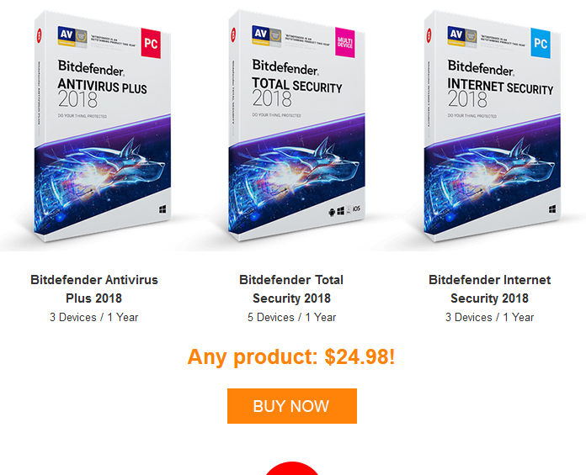Click the Windows logo on Antivirus Plus box
Image resolution: width=586 pixels, height=475 pixels.
161,208
